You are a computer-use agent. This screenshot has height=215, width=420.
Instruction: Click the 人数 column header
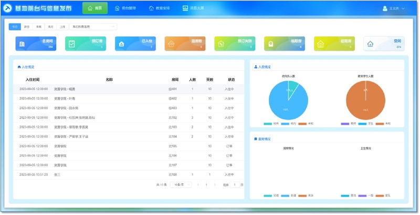(192, 80)
